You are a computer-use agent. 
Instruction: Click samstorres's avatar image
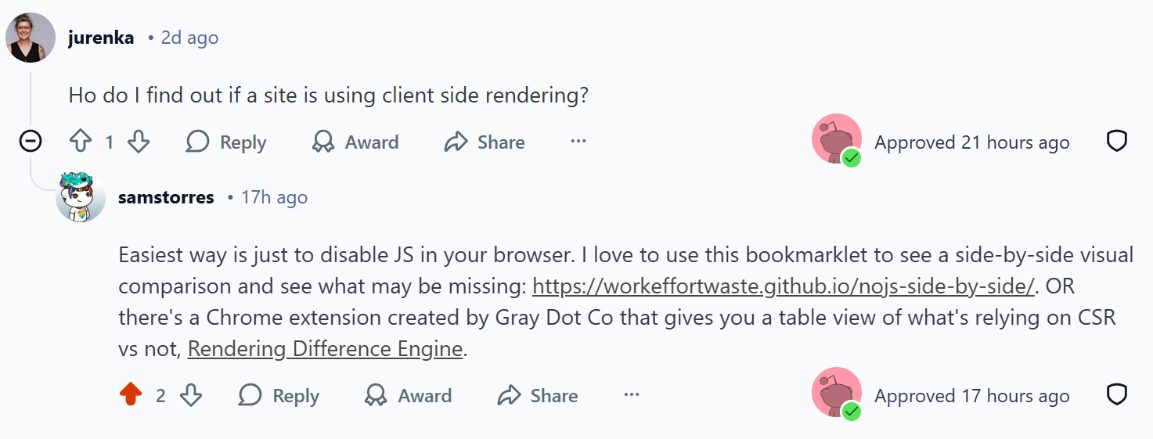click(x=81, y=197)
